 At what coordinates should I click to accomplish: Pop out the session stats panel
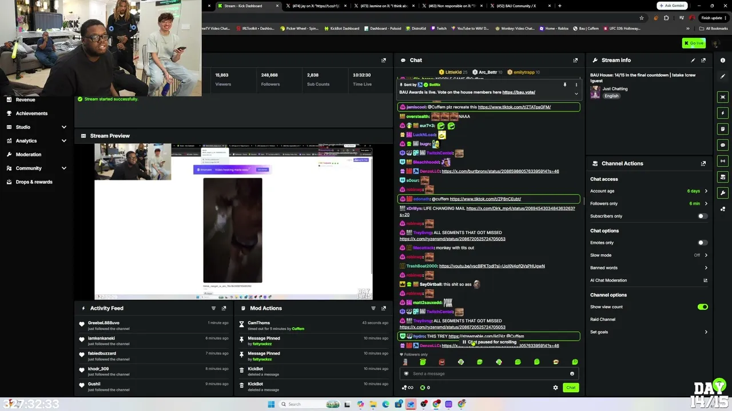click(384, 60)
